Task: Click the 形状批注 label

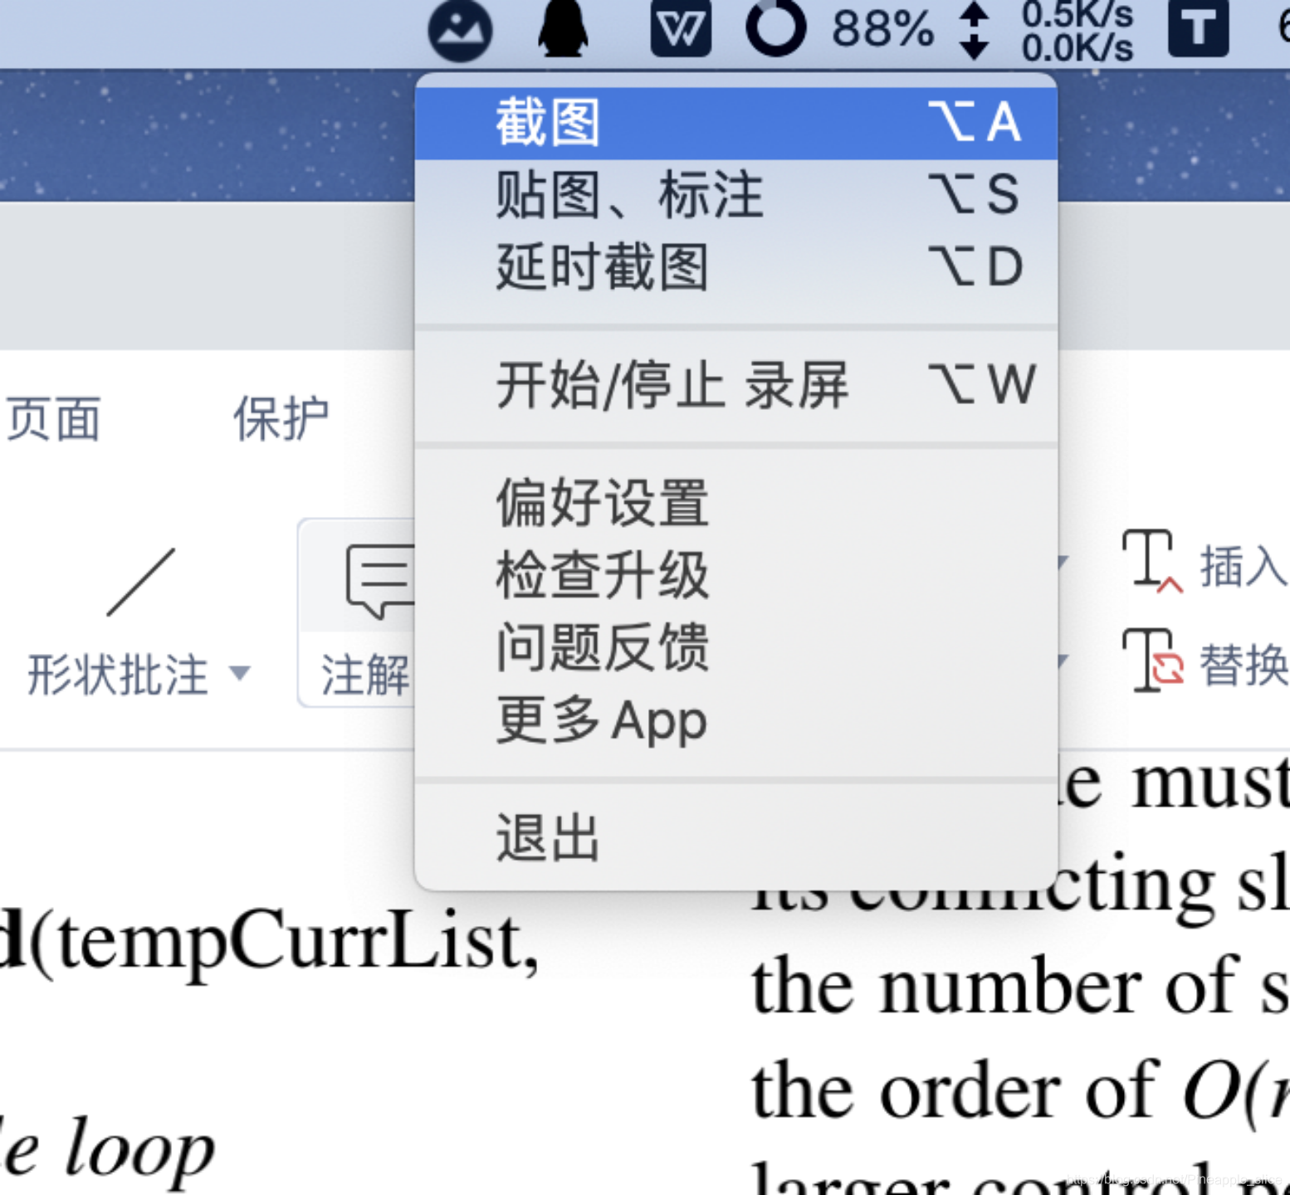Action: point(118,674)
